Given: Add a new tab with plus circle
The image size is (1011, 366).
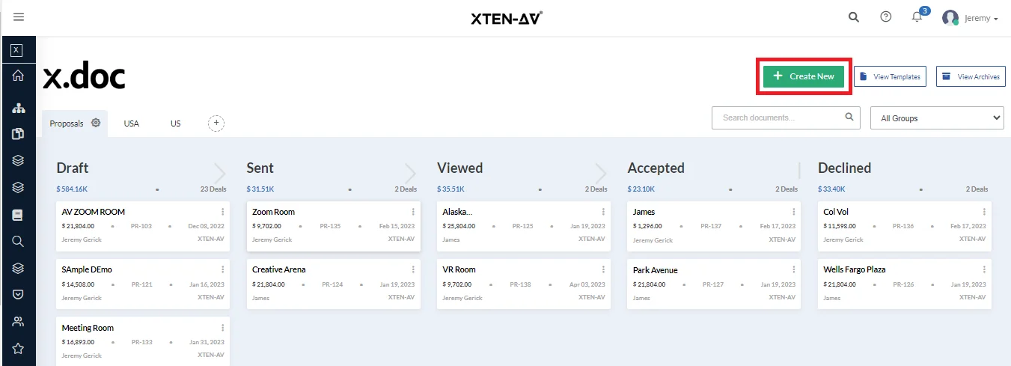Looking at the screenshot, I should point(216,123).
